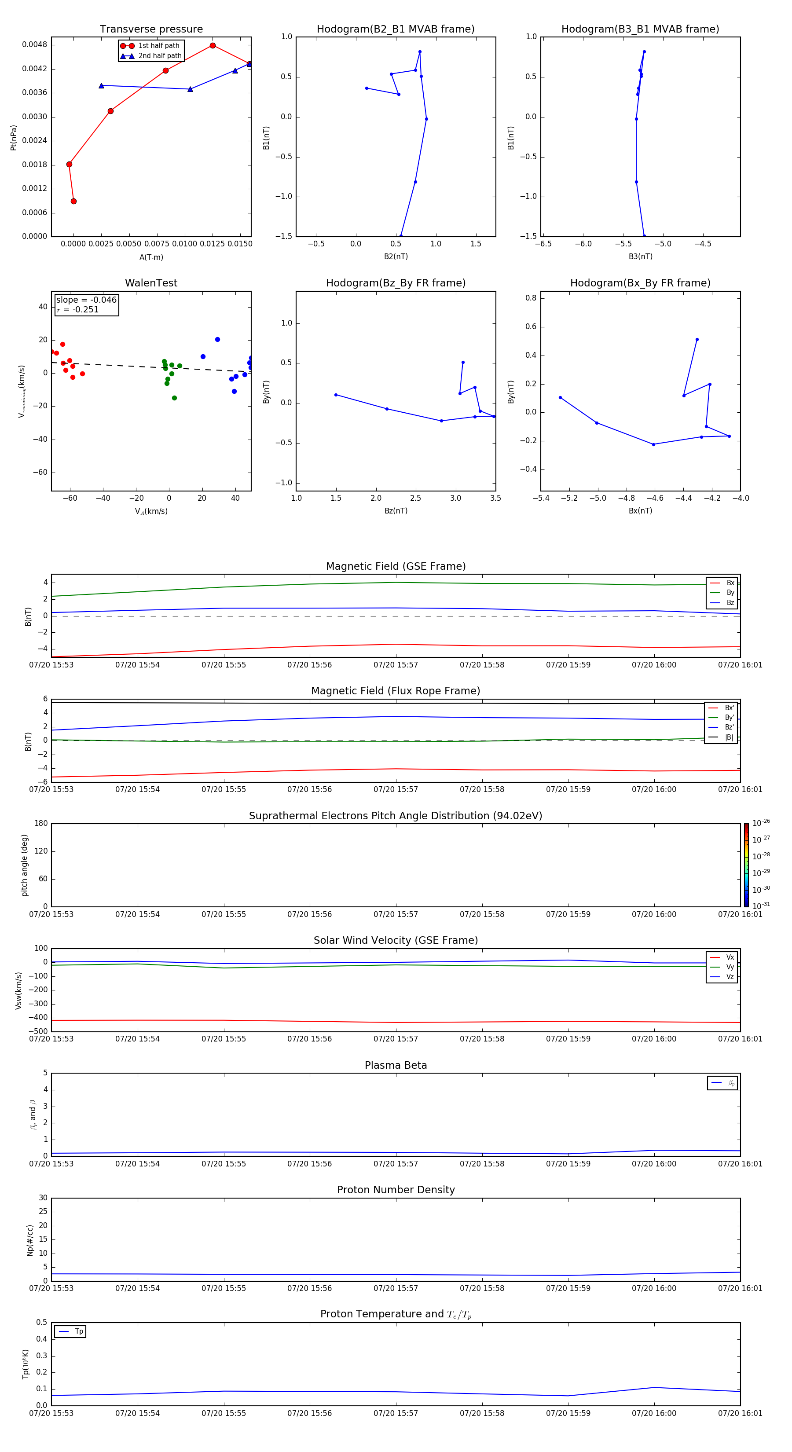The width and height of the screenshot is (792, 1452).
Task: Click the "A(T·m)" x-axis label
Action: click(151, 257)
